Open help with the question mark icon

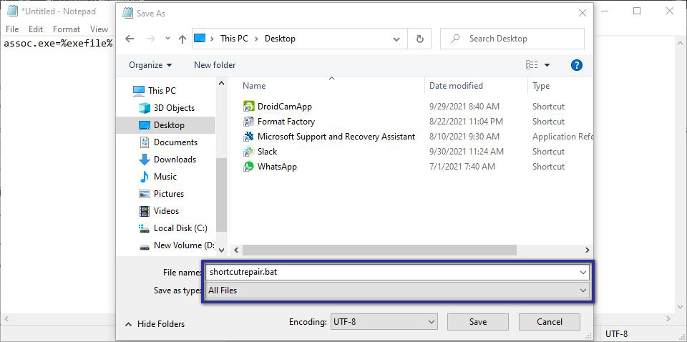576,65
